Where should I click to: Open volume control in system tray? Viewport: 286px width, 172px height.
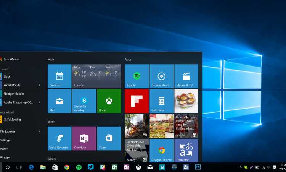pyautogui.click(x=268, y=167)
